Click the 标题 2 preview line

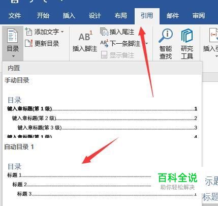82,184
